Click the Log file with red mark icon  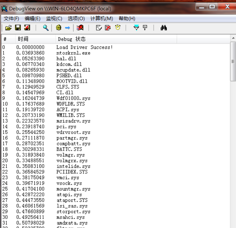point(108,28)
